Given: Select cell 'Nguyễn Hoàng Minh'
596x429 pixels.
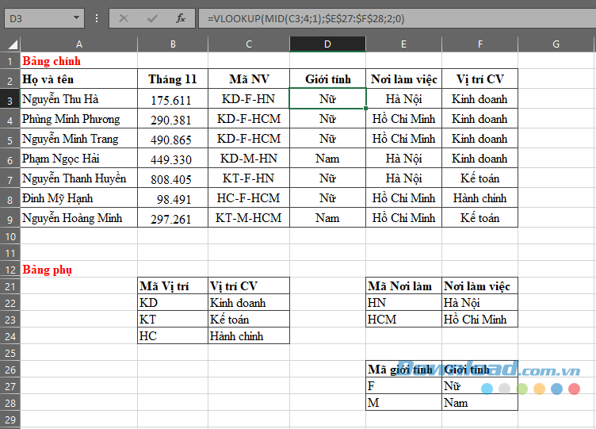Looking at the screenshot, I should tap(78, 217).
